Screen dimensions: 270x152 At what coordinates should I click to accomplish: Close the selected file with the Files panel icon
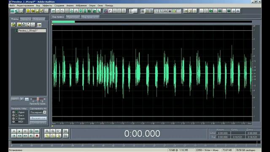coord(19,25)
